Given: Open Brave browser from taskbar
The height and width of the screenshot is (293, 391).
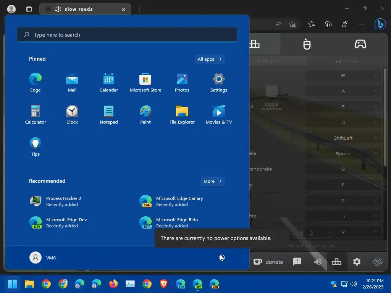Looking at the screenshot, I should point(163,284).
